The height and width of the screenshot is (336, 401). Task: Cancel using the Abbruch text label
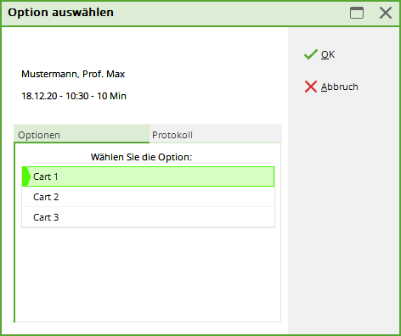(x=340, y=87)
